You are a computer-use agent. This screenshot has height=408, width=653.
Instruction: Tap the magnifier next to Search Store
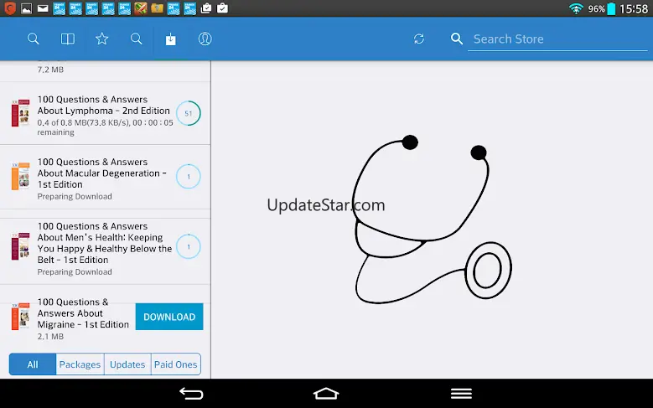pyautogui.click(x=457, y=39)
